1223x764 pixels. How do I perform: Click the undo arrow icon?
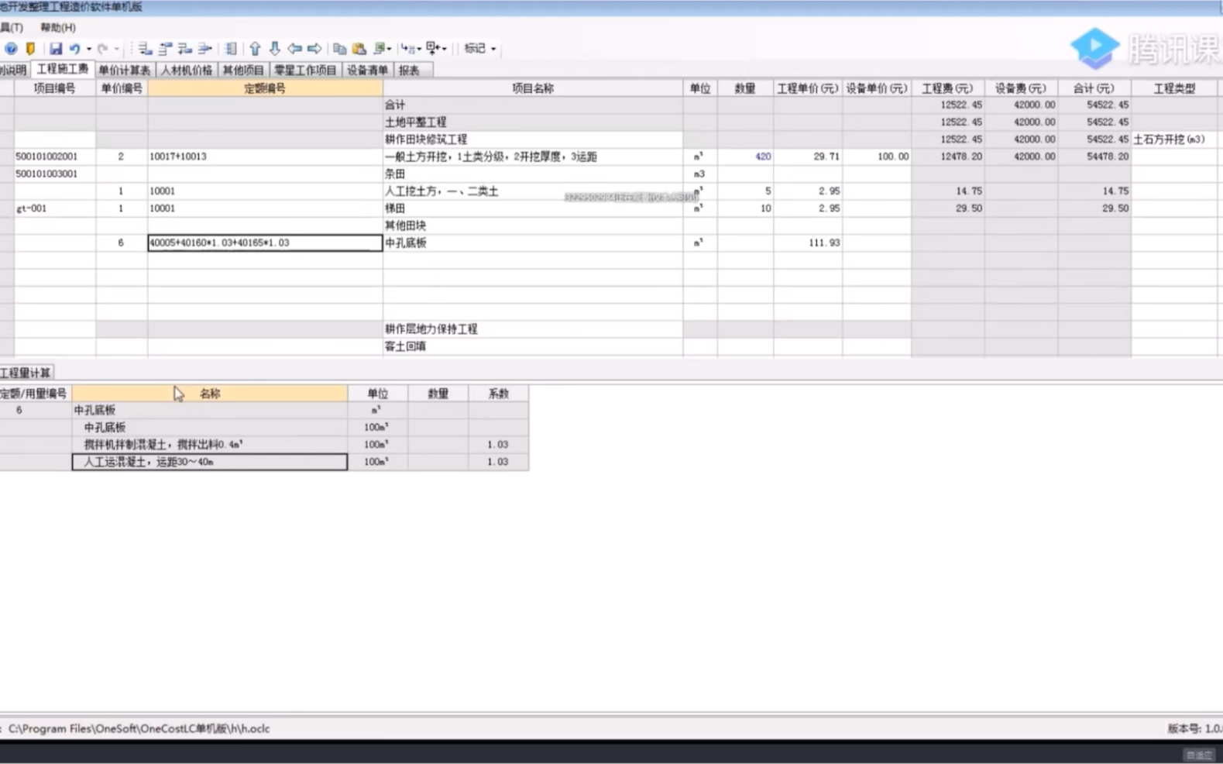(x=74, y=48)
